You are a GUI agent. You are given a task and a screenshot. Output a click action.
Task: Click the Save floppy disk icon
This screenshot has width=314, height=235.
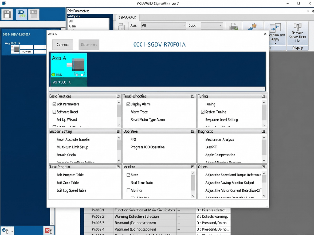tap(7, 14)
